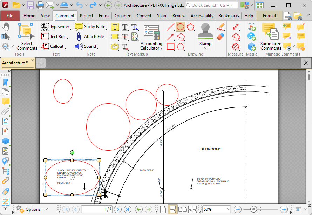Select the Polyline drawing tool

[181, 37]
